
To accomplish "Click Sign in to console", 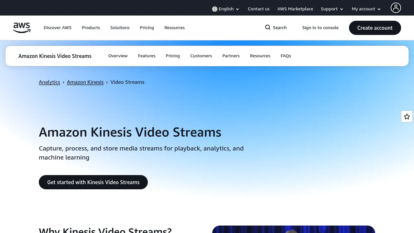I will pyautogui.click(x=321, y=28).
